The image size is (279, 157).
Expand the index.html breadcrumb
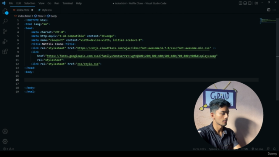[24, 16]
